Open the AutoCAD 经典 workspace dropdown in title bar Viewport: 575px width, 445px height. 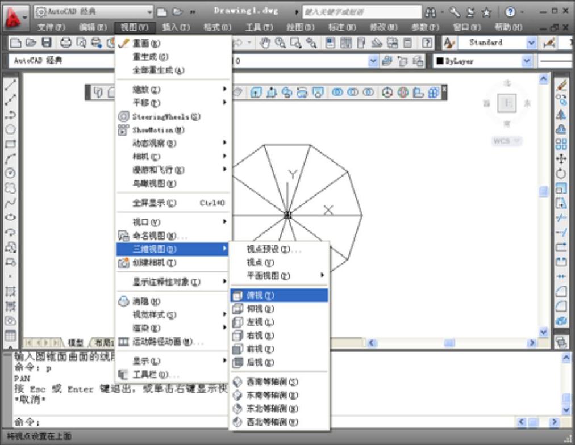[x=149, y=12]
